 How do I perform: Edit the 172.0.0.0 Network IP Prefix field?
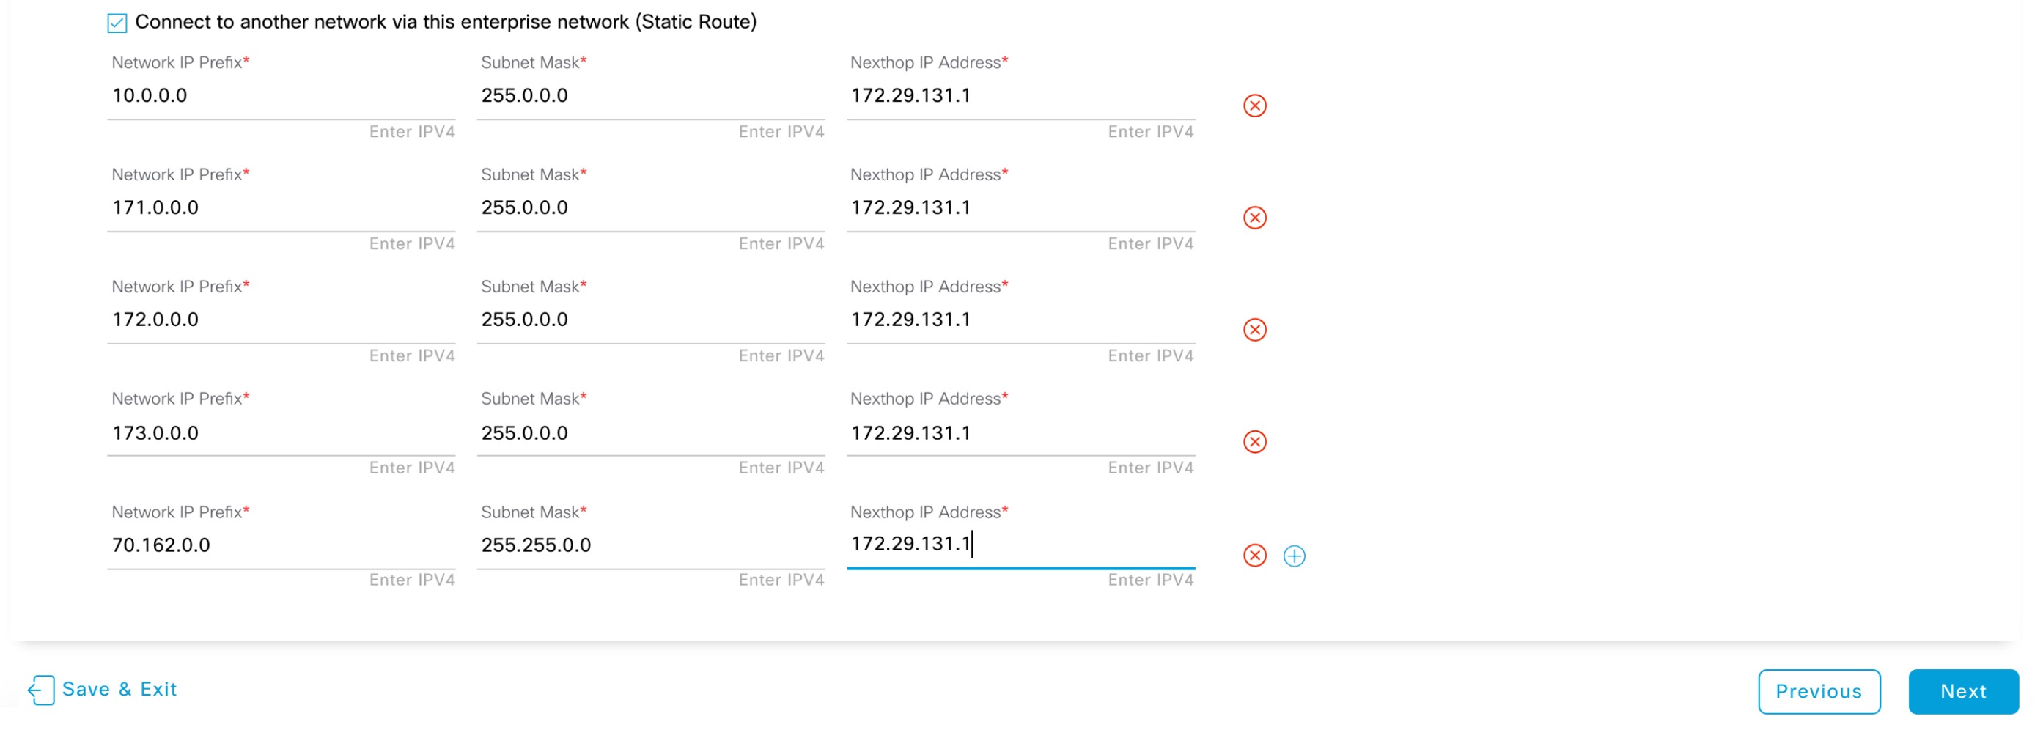[281, 320]
